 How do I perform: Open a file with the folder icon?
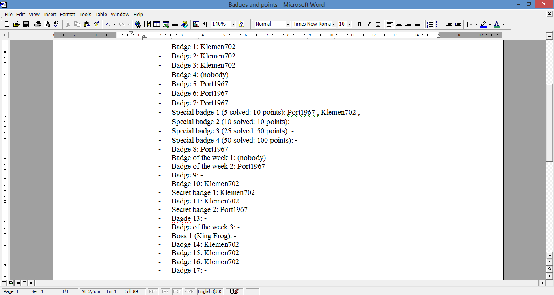(17, 24)
